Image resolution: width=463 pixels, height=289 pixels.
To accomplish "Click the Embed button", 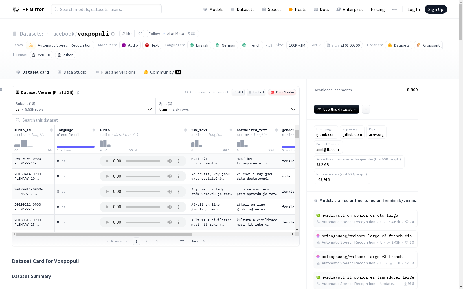I will click(256, 92).
